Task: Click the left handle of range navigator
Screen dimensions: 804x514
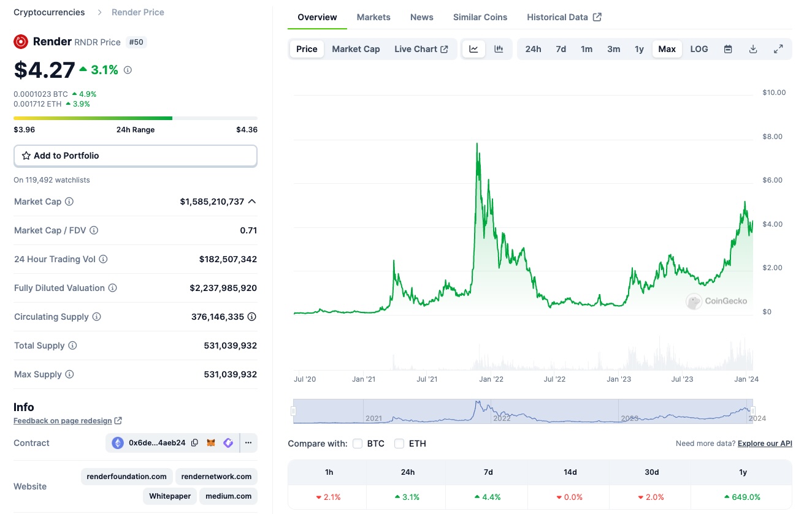Action: [x=294, y=411]
